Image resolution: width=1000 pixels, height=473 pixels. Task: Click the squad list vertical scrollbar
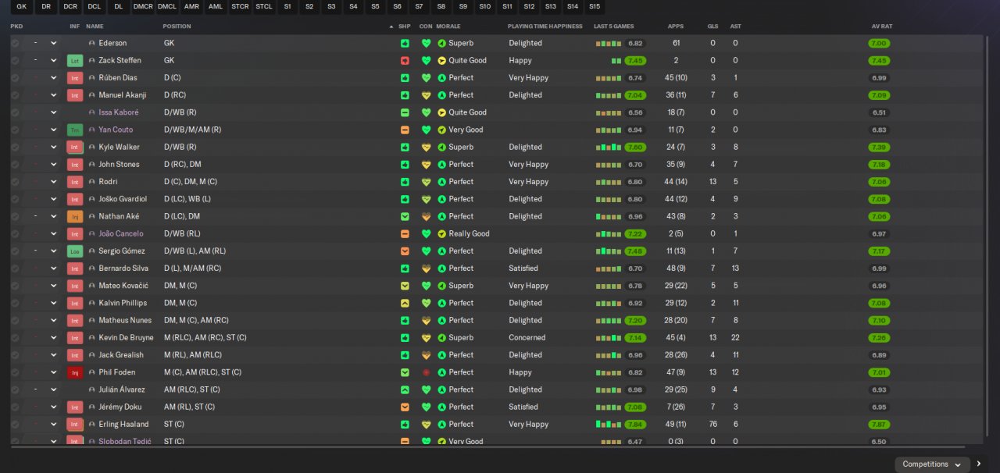[987, 234]
